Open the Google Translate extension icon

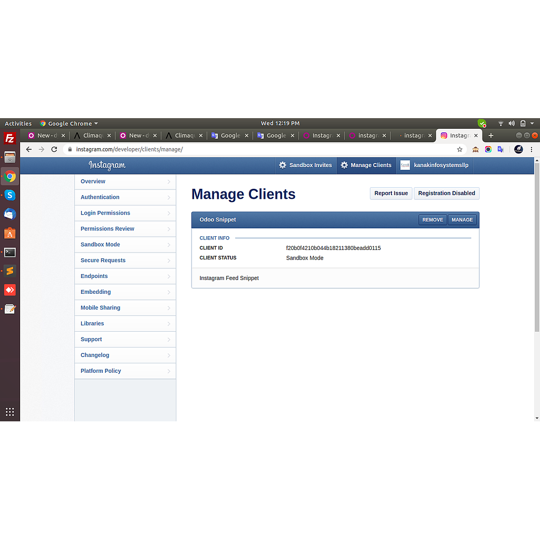point(501,149)
